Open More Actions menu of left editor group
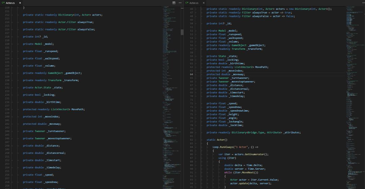365x189 pixels. 180,3
